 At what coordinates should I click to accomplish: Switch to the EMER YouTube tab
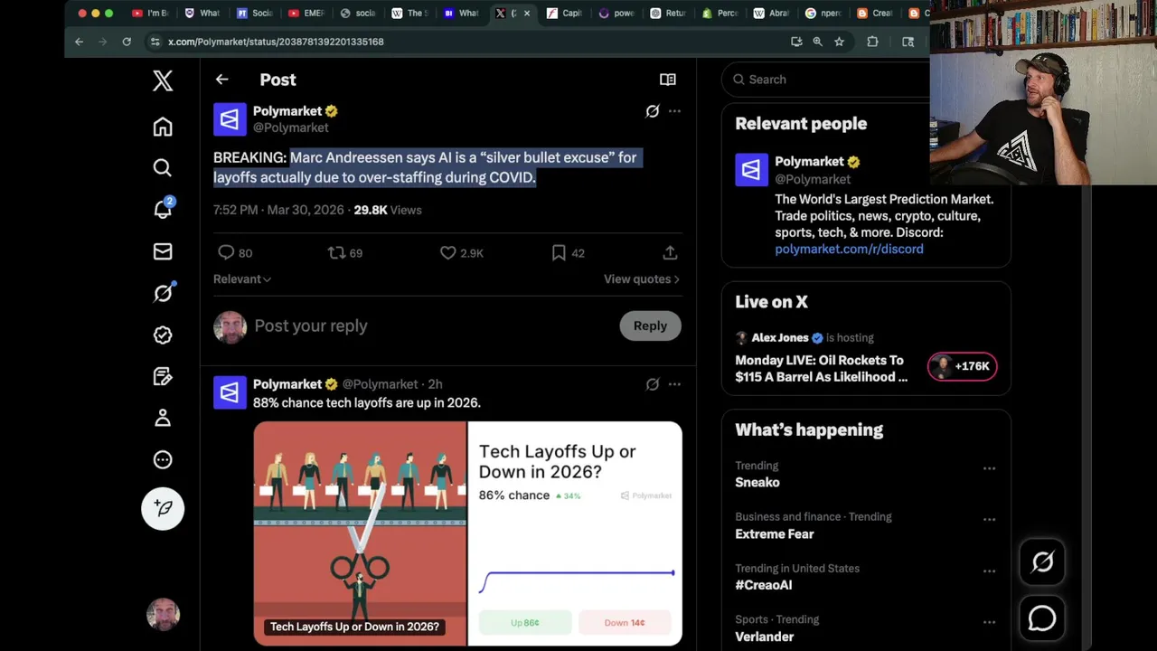pos(306,13)
